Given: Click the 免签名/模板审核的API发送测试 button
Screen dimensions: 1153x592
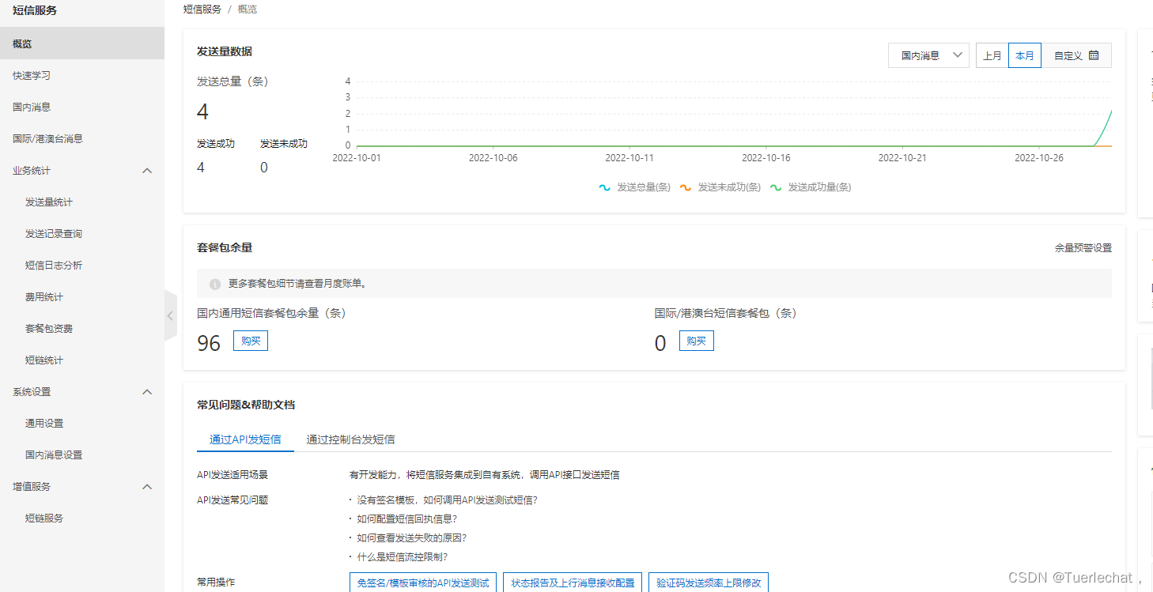Looking at the screenshot, I should pyautogui.click(x=423, y=582).
